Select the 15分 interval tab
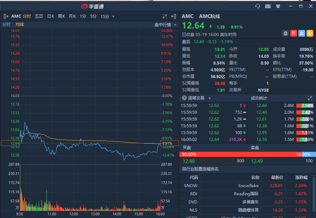Image resolution: width=316 pixels, height=218 pixels. coord(105,16)
